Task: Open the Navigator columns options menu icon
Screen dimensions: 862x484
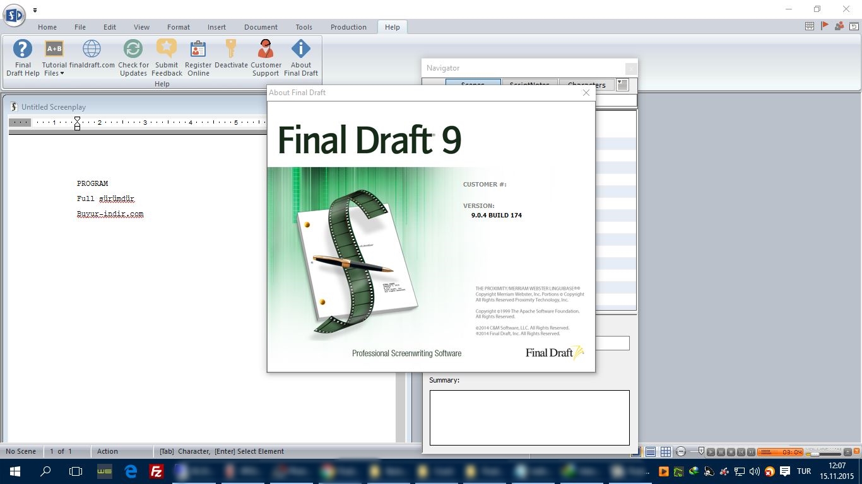Action: pyautogui.click(x=622, y=84)
